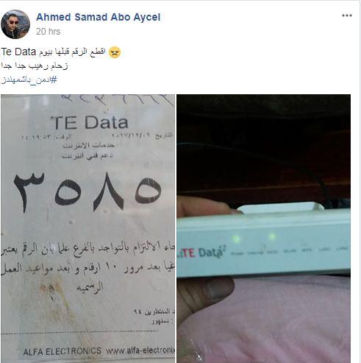Click the www.alfa-electronix URL on the ticket
This screenshot has height=363, width=361.
coord(140,350)
